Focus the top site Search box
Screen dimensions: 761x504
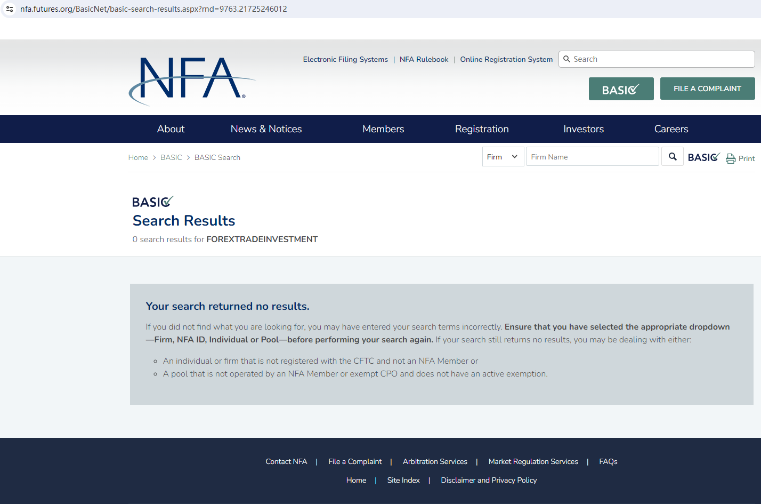(661, 59)
